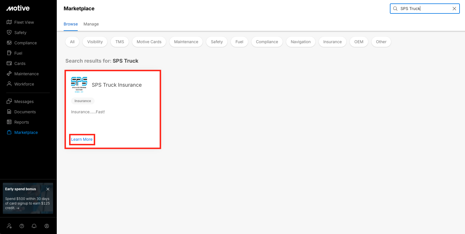The height and width of the screenshot is (234, 465).
Task: Click the Safety shield icon
Action: pos(9,32)
